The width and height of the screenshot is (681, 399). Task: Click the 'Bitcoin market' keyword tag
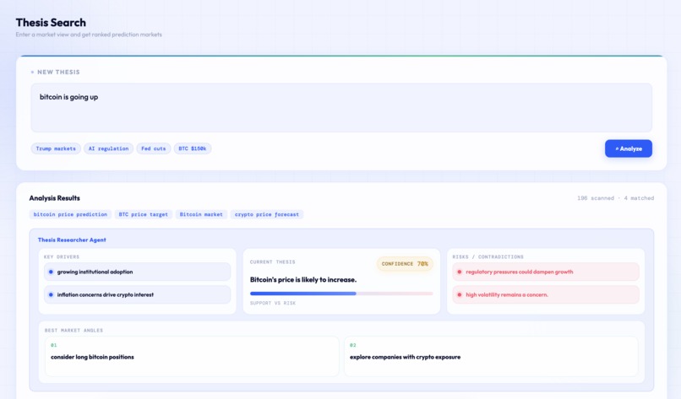(x=201, y=214)
